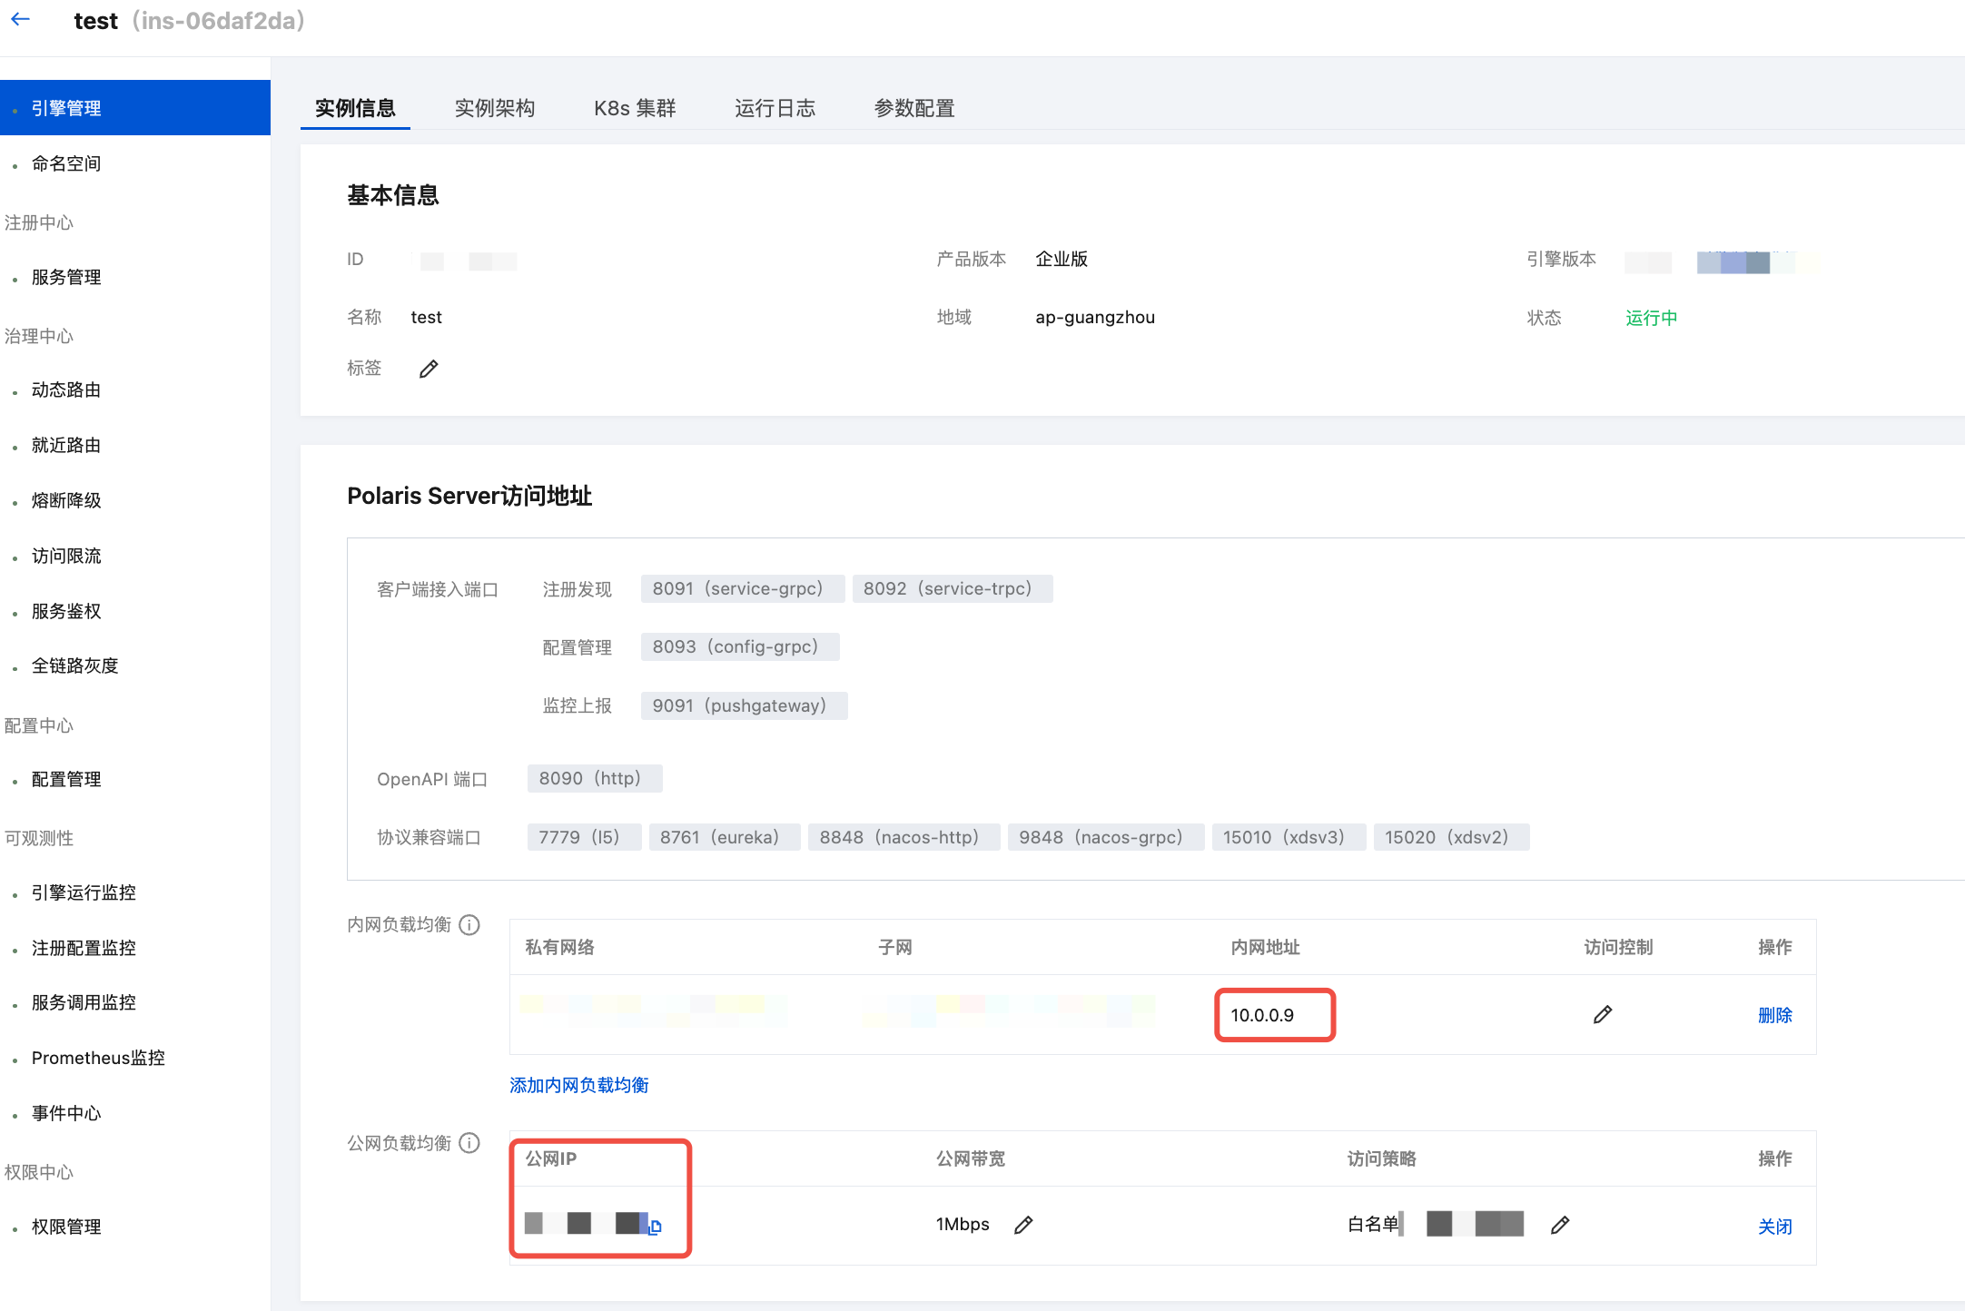This screenshot has width=1965, height=1311.
Task: Click 删除 for the intranet load balancer
Action: pos(1774,1015)
